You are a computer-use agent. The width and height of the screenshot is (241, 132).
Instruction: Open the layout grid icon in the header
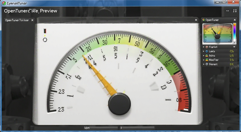[235, 11]
